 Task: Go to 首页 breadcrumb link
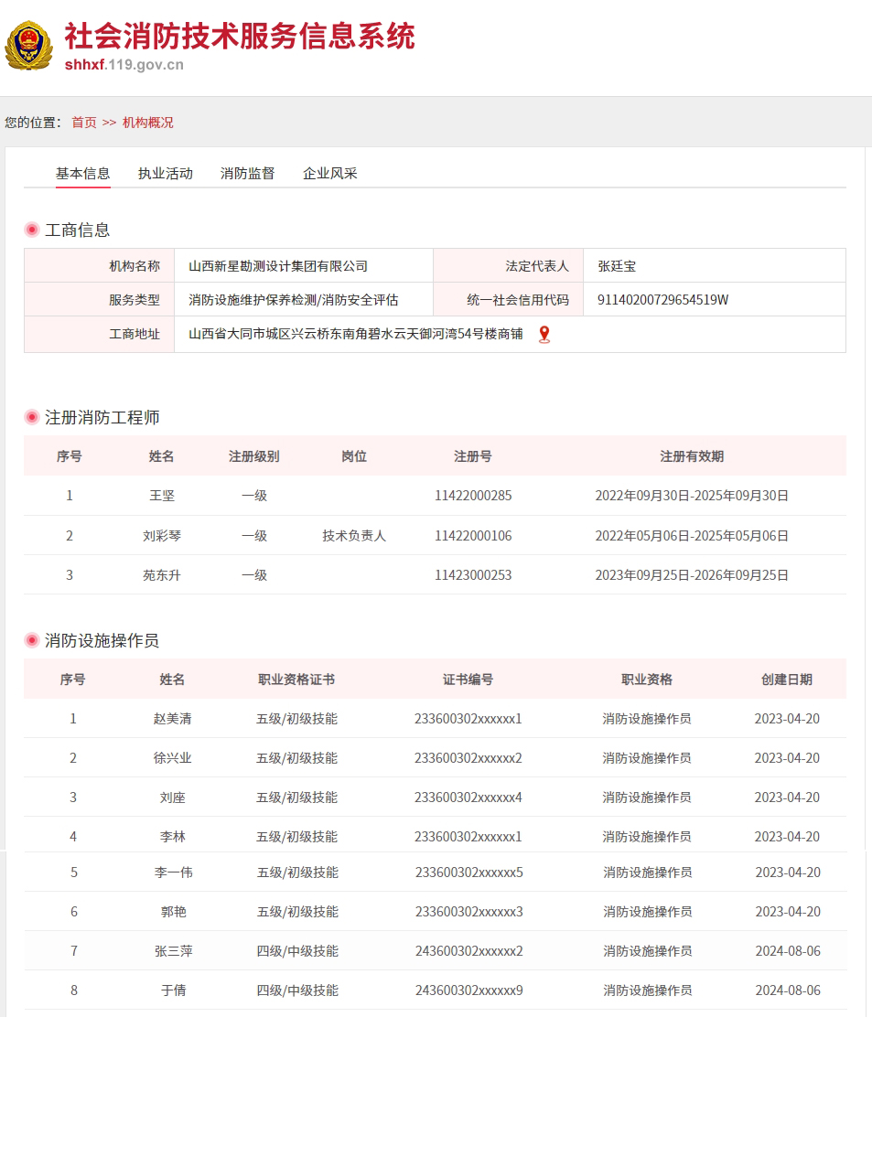(84, 123)
